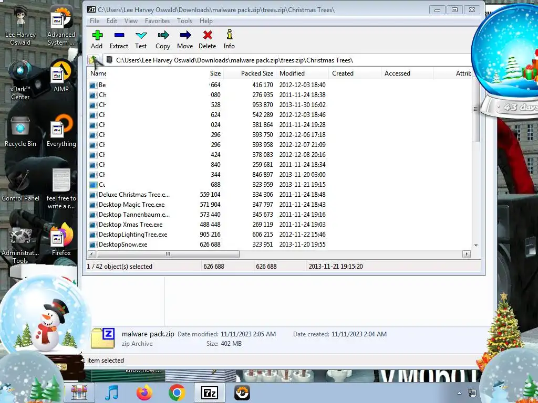Screen dimensions: 538x403
Task: Open Firefox desktop shortcut
Action: 61,239
